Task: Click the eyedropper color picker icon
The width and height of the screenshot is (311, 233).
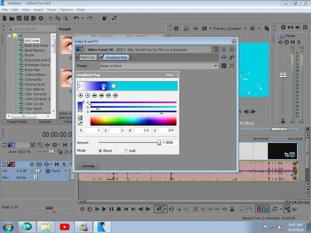Action: tap(80, 123)
